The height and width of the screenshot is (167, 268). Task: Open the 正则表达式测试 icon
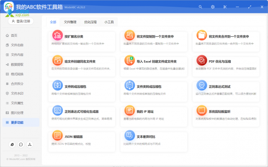202,85
